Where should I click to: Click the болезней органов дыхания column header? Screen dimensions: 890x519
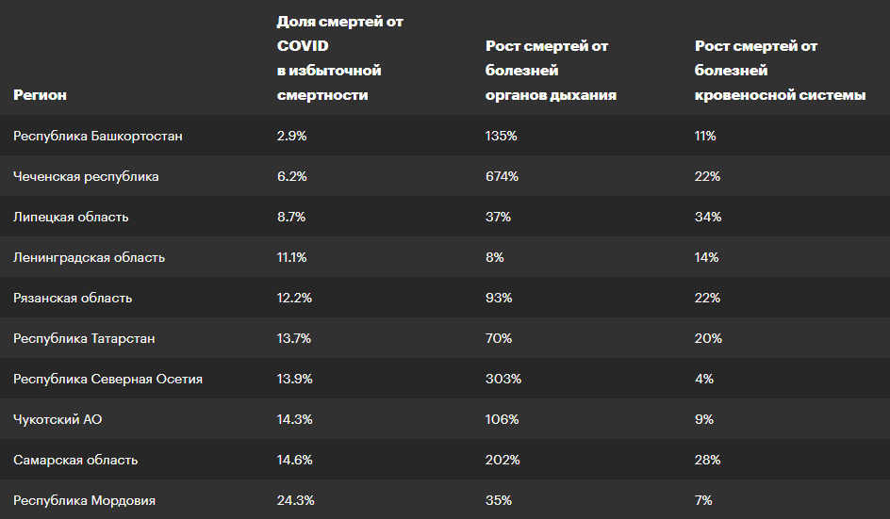click(551, 71)
